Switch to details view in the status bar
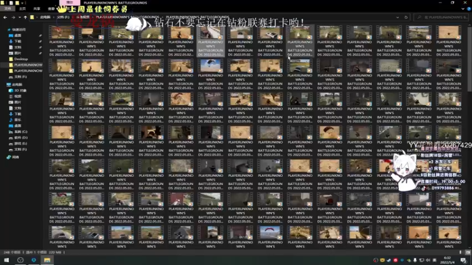Image resolution: width=472 pixels, height=265 pixels. pos(460,253)
